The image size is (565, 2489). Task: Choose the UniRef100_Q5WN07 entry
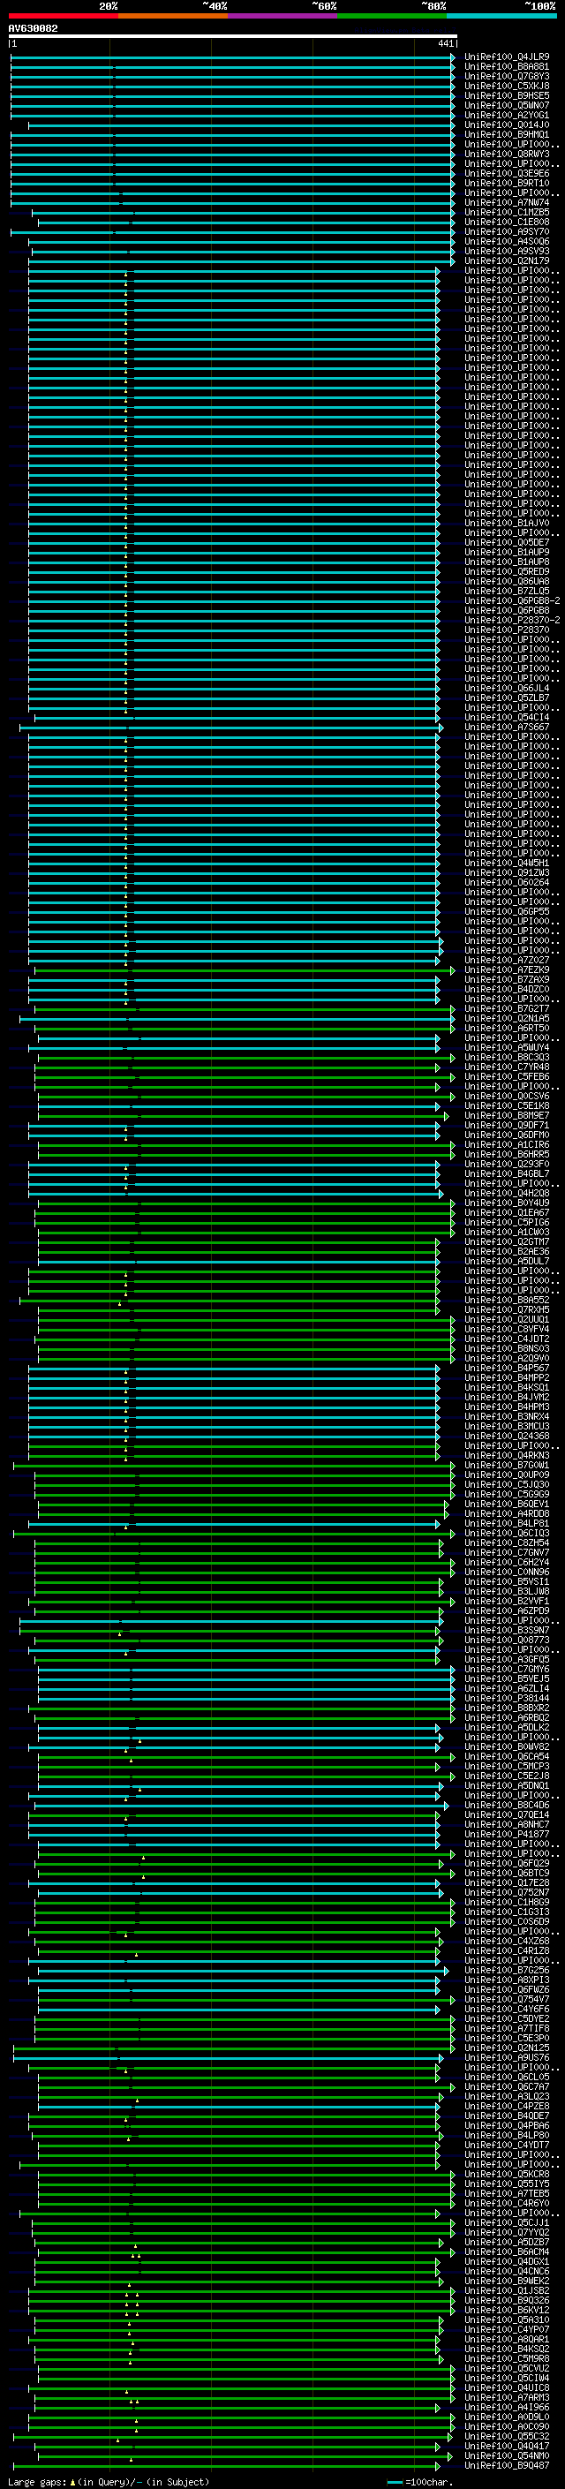pos(506,105)
